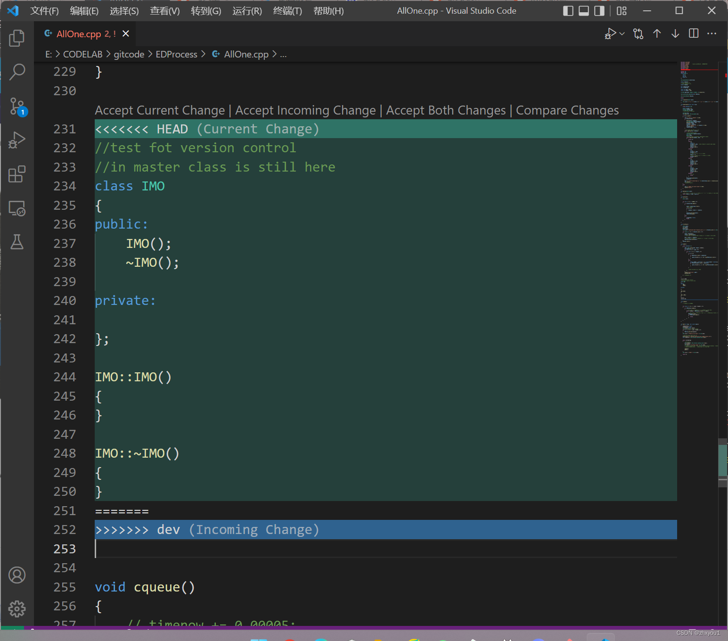Screen dimensions: 728x641
Task: Click 'void cqueue()' function line
Action: (x=145, y=587)
